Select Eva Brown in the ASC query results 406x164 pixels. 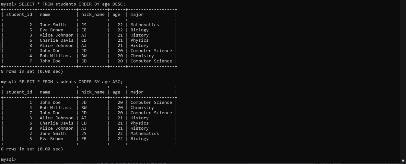pos(51,139)
